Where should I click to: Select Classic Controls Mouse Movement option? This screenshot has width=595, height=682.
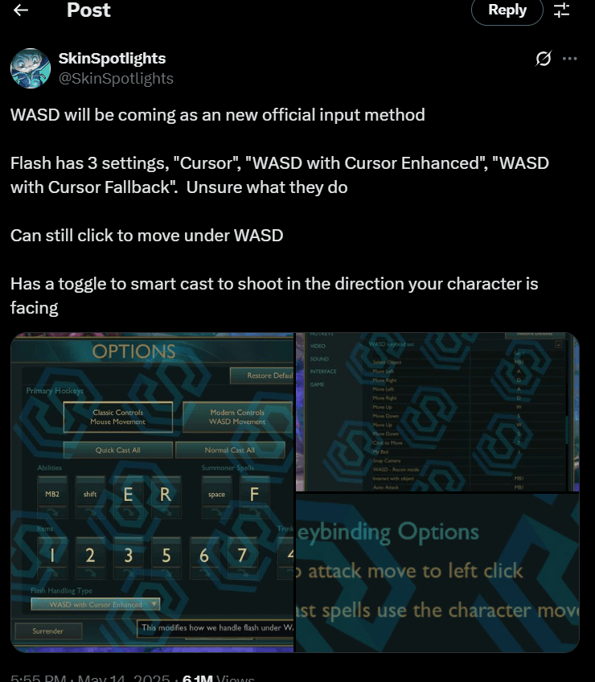(118, 417)
